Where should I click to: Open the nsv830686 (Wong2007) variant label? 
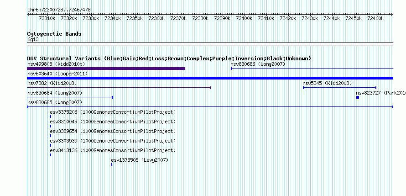(x=258, y=64)
